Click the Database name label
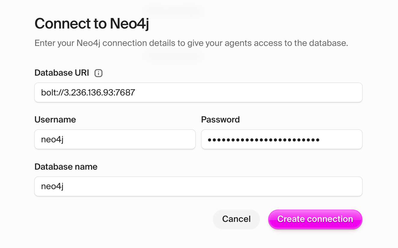 tap(66, 167)
